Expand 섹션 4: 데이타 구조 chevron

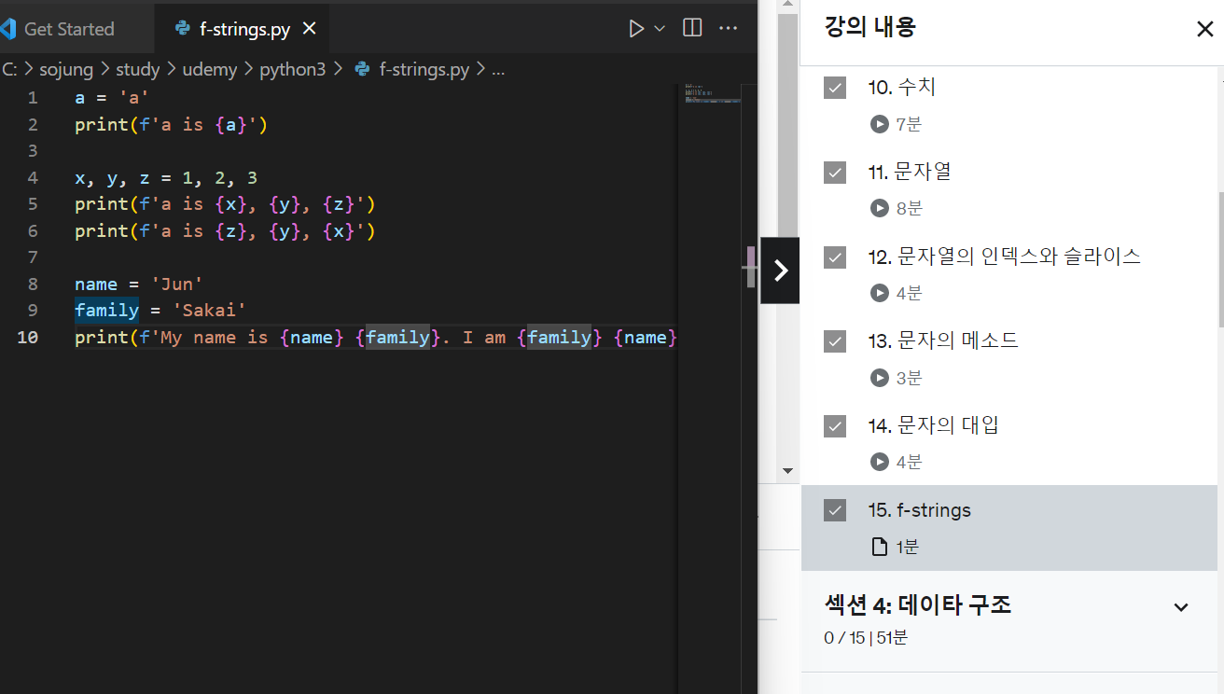[x=1181, y=607]
